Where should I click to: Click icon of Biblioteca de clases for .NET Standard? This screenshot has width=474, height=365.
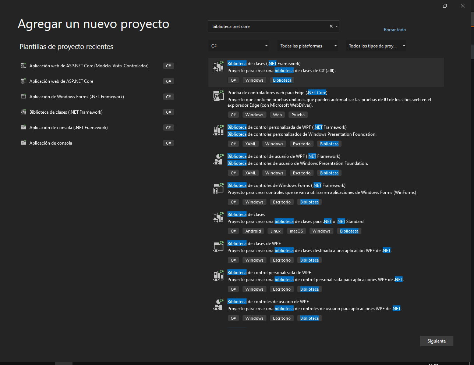[218, 217]
